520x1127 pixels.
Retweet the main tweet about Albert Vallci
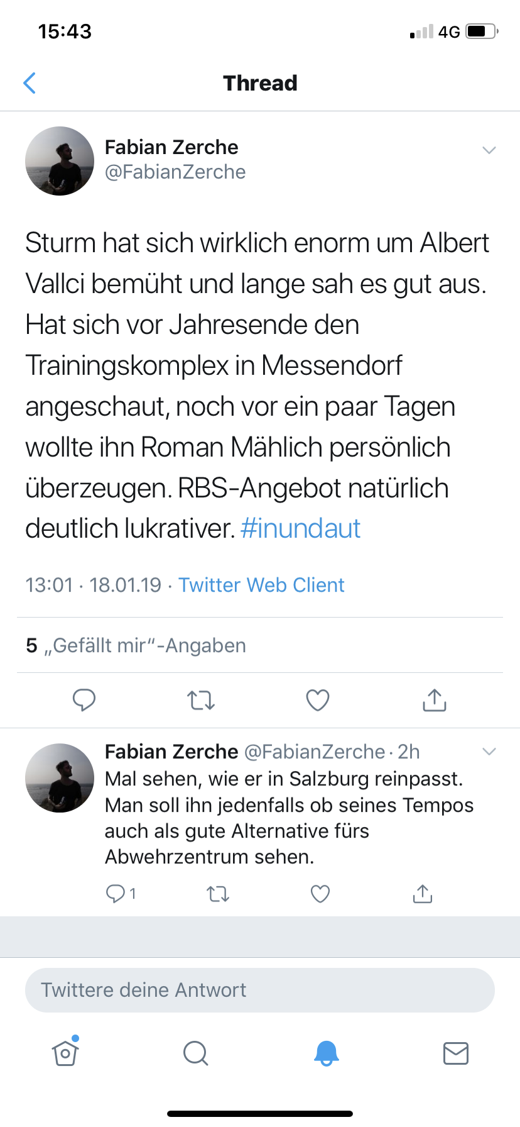click(201, 700)
